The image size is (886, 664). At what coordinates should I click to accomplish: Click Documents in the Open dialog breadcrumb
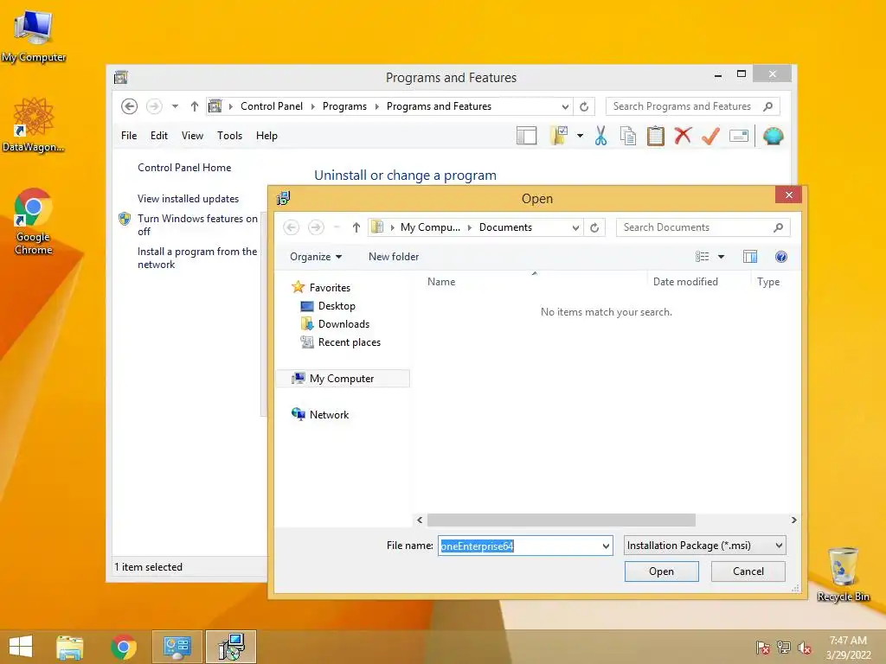pyautogui.click(x=505, y=227)
